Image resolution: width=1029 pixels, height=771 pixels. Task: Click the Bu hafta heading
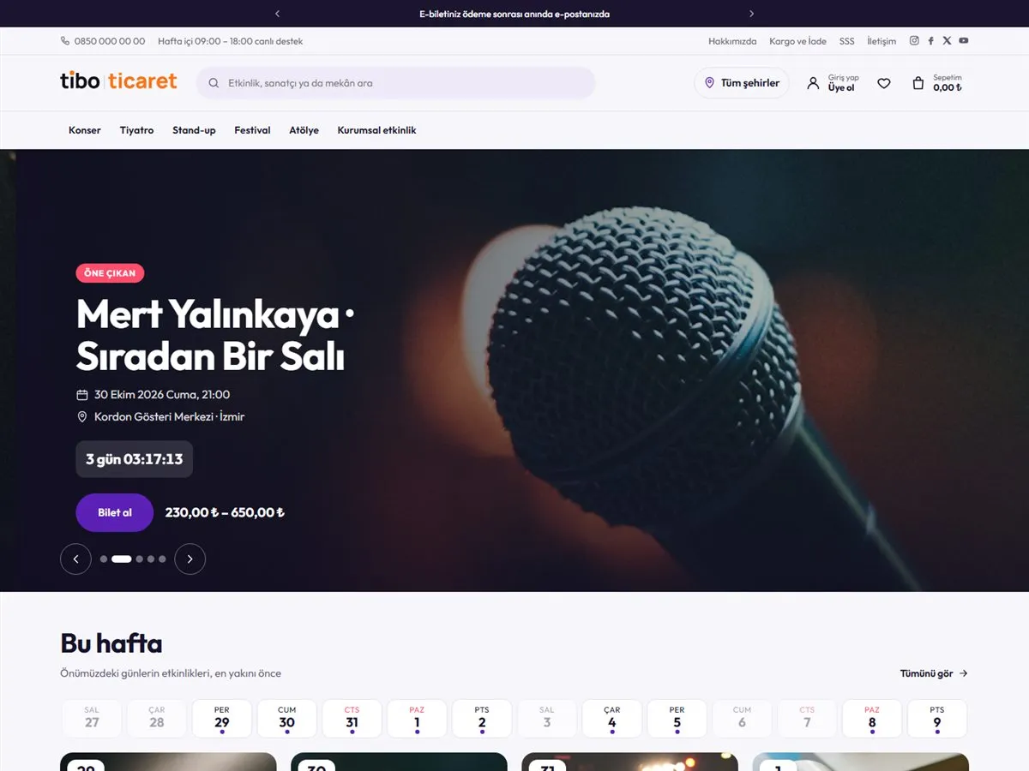click(111, 643)
